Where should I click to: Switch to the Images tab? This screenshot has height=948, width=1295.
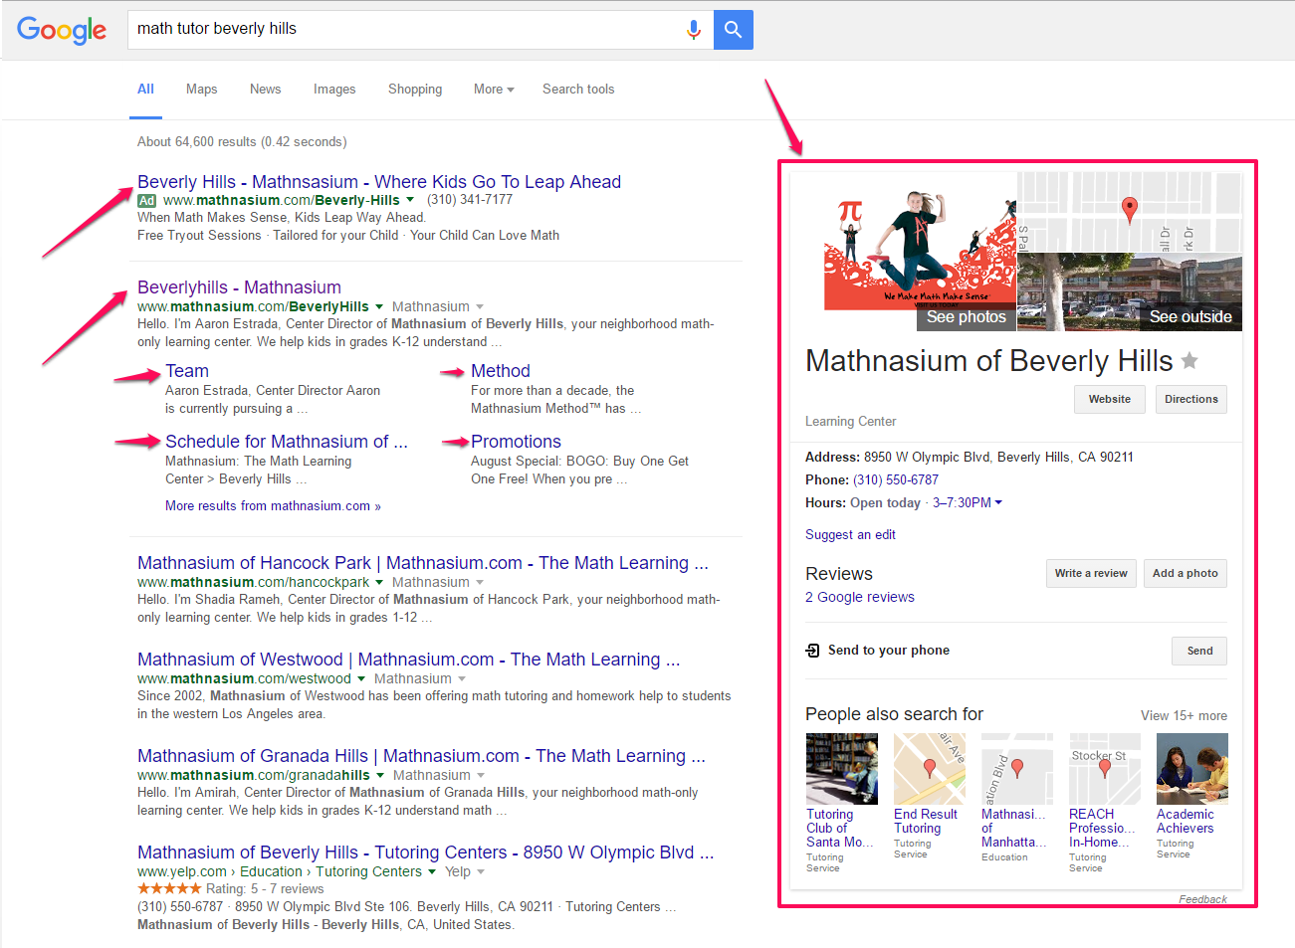click(x=334, y=89)
